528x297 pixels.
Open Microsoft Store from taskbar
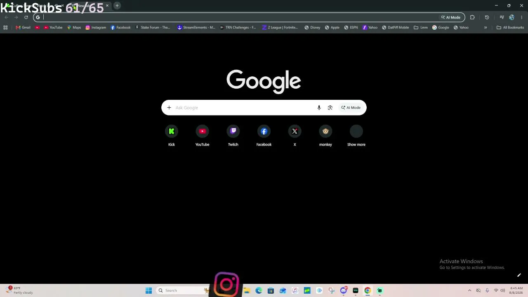(x=271, y=290)
